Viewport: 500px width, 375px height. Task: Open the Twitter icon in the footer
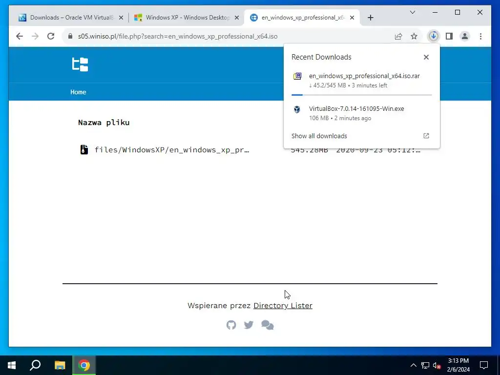(249, 325)
